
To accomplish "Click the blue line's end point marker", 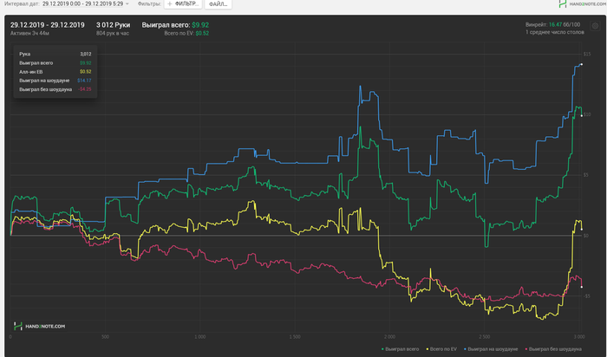I will pyautogui.click(x=582, y=64).
